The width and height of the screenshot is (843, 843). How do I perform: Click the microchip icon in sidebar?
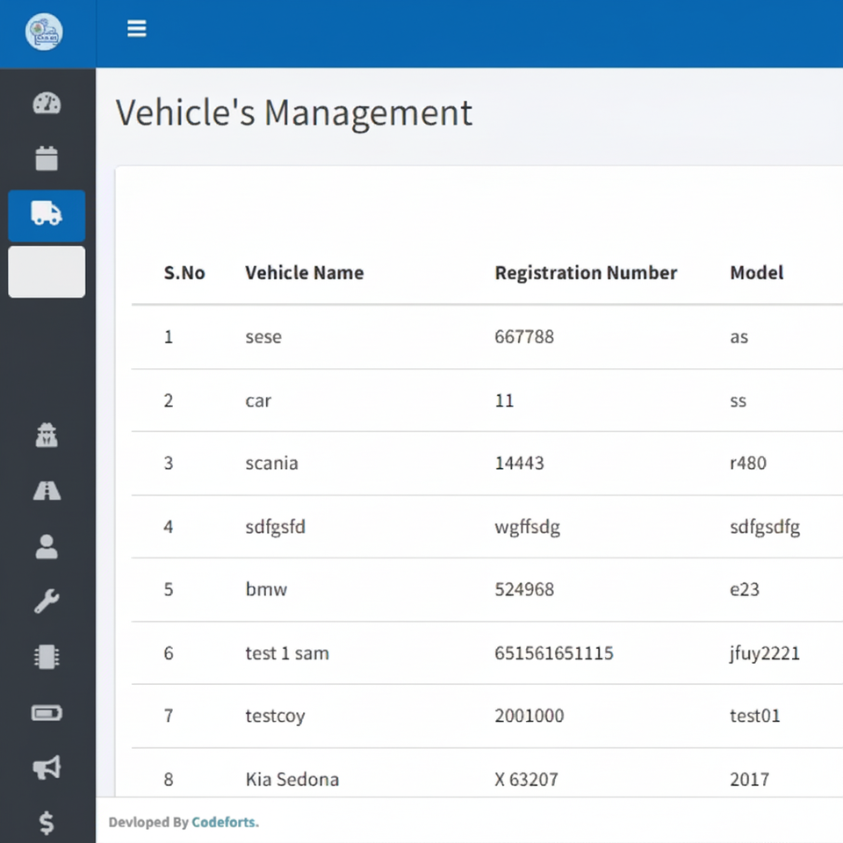click(47, 657)
